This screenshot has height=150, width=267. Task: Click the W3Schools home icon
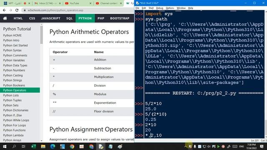tap(5, 18)
